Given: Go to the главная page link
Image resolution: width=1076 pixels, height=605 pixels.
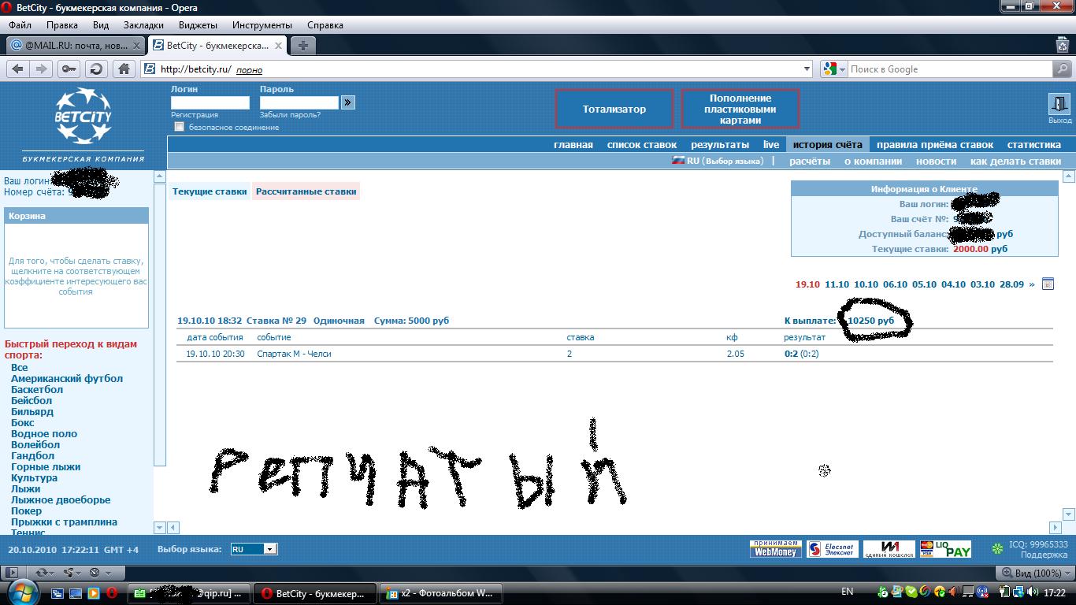Looking at the screenshot, I should click(573, 145).
